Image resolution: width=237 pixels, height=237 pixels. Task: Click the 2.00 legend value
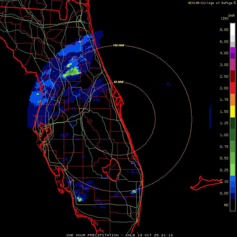click(x=224, y=88)
